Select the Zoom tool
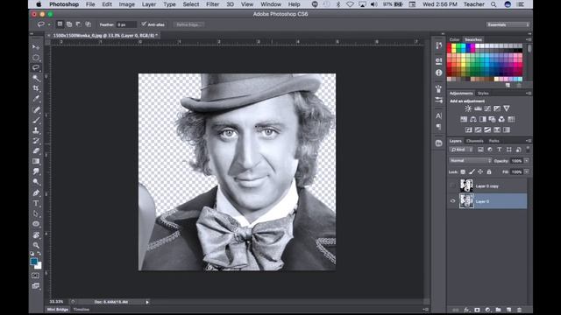The width and height of the screenshot is (561, 315). pyautogui.click(x=36, y=245)
